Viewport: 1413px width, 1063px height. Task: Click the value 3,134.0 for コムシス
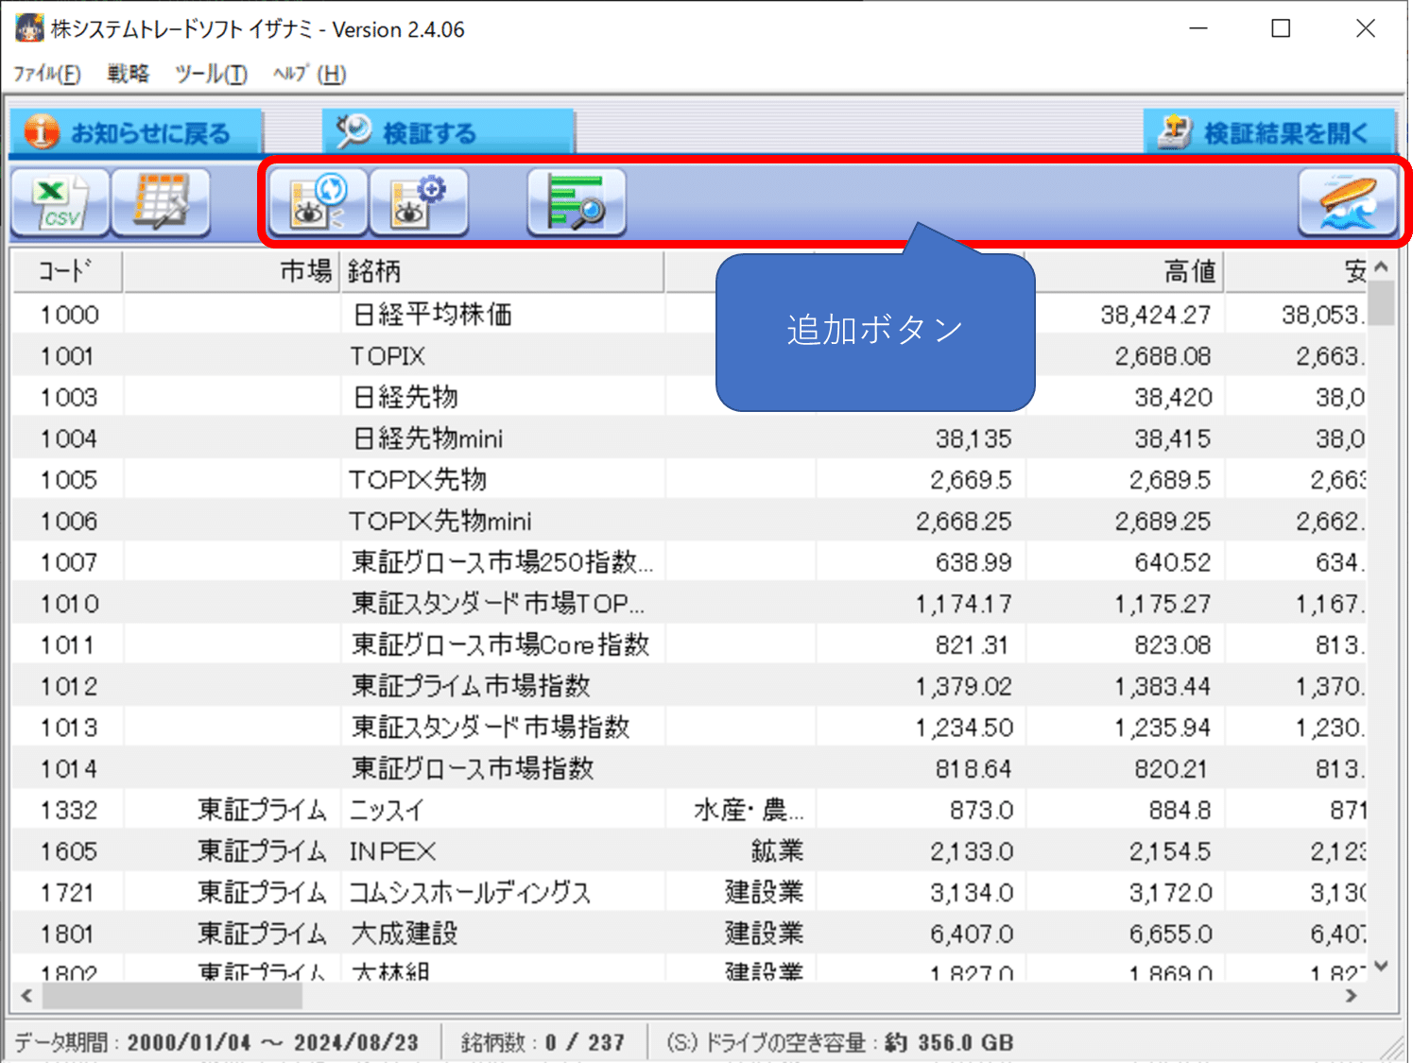coord(972,892)
